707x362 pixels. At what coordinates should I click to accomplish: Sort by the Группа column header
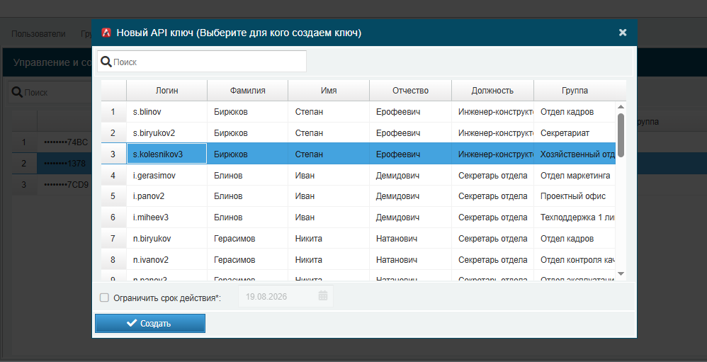(575, 91)
